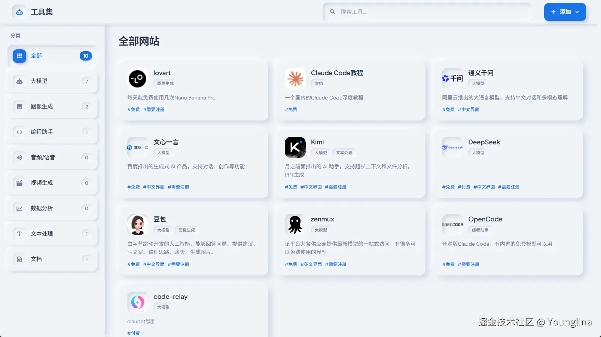The image size is (601, 337).
Task: Open the 豆包 title link
Action: [160, 219]
